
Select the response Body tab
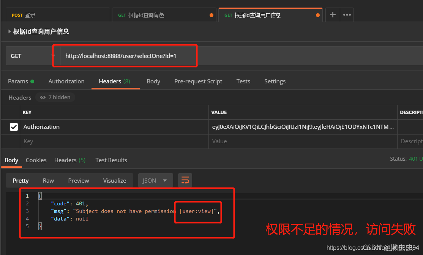coord(11,160)
